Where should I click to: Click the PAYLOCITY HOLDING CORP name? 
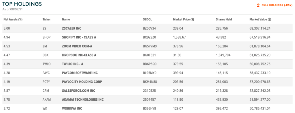(82, 82)
